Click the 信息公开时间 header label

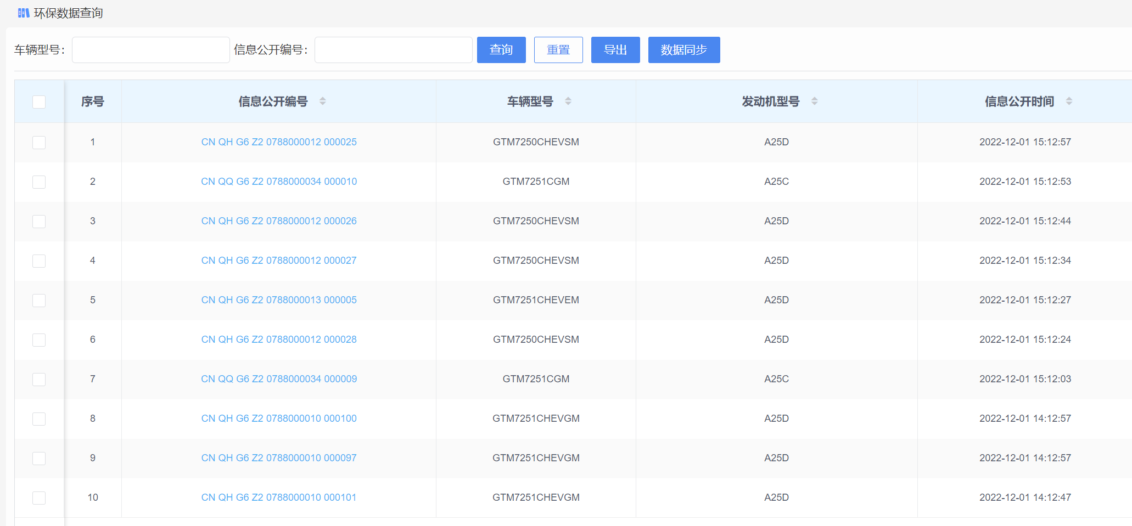tap(1019, 101)
